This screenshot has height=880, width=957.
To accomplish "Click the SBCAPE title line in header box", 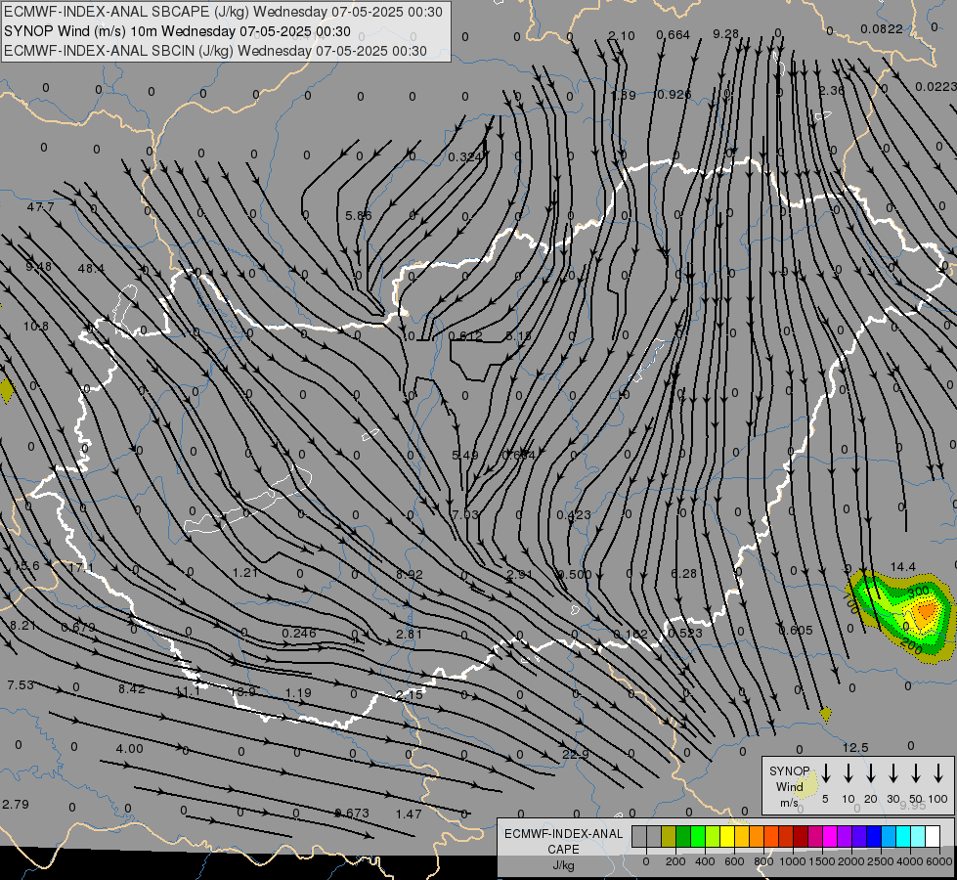I will tap(223, 12).
